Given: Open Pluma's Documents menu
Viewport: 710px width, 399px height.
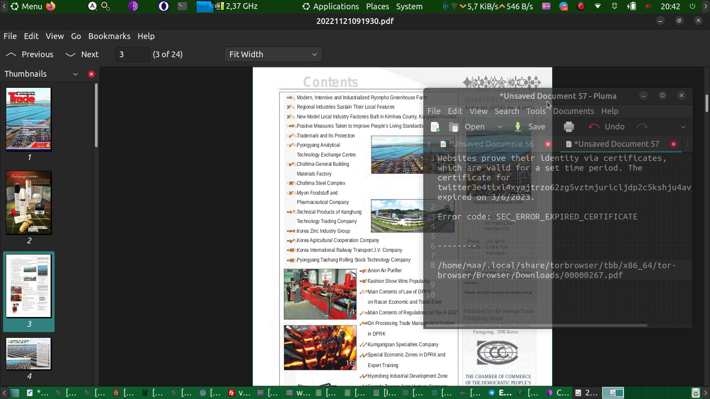Looking at the screenshot, I should (x=573, y=111).
